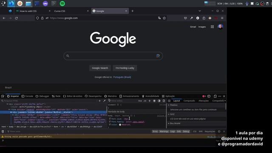Screen dimensions: 272x153
Task: Open the Acessibilidade devtools tab
Action: (x=150, y=96)
